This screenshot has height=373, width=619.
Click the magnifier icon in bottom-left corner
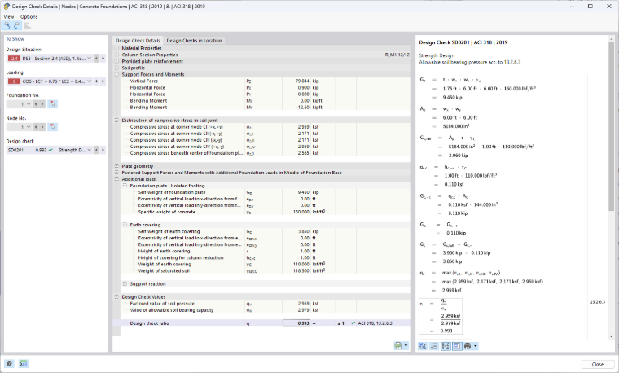[x=9, y=363]
